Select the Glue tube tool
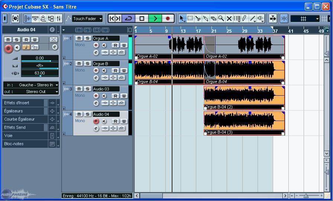 point(206,19)
